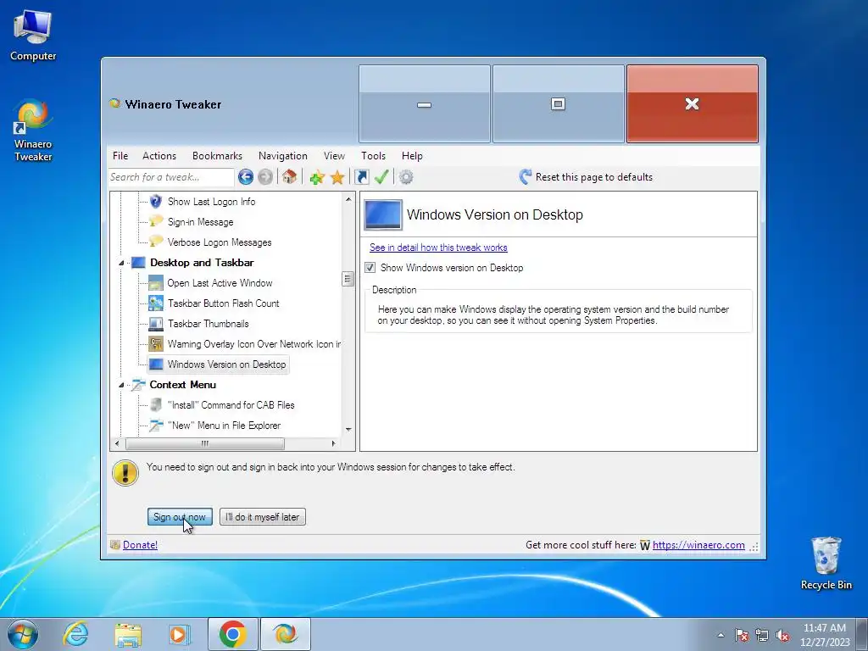Collapse the Desktop and Taskbar category

click(121, 263)
